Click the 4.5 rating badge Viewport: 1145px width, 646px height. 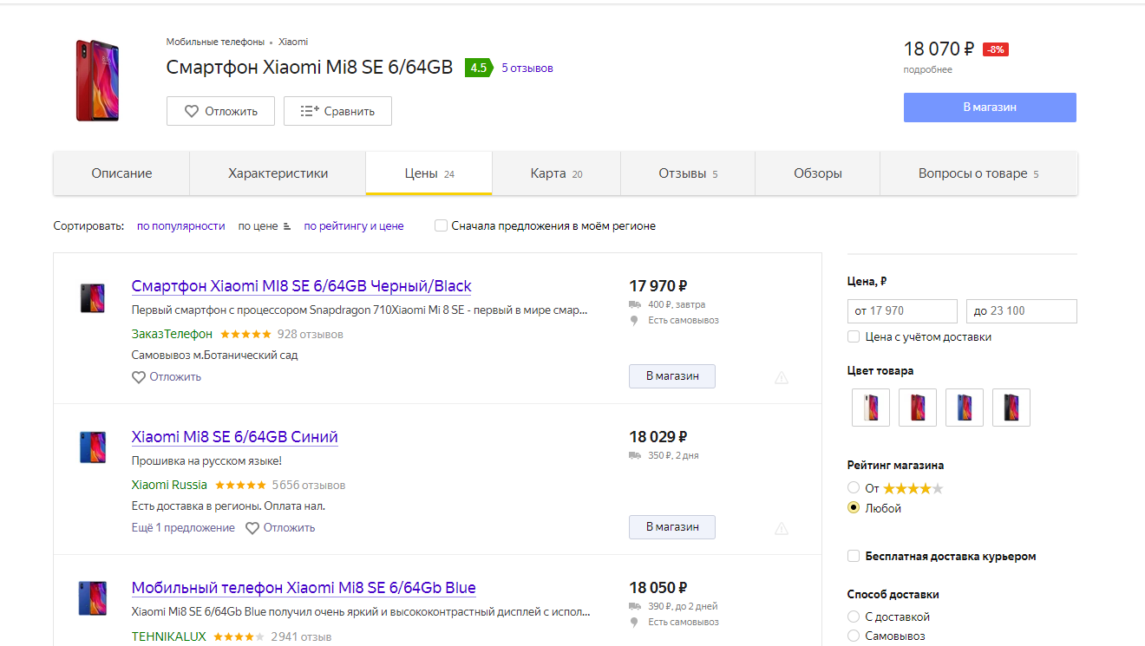(478, 68)
